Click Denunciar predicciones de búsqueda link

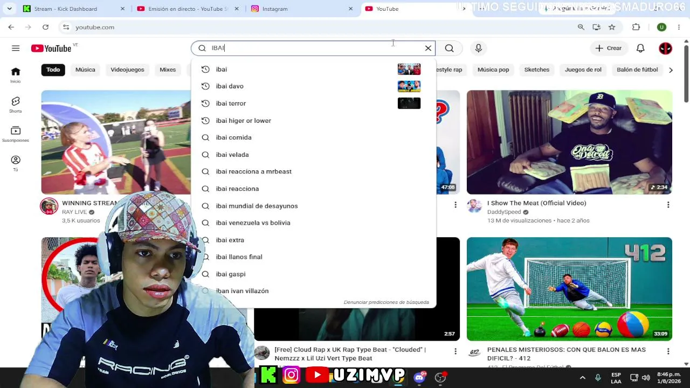(386, 302)
